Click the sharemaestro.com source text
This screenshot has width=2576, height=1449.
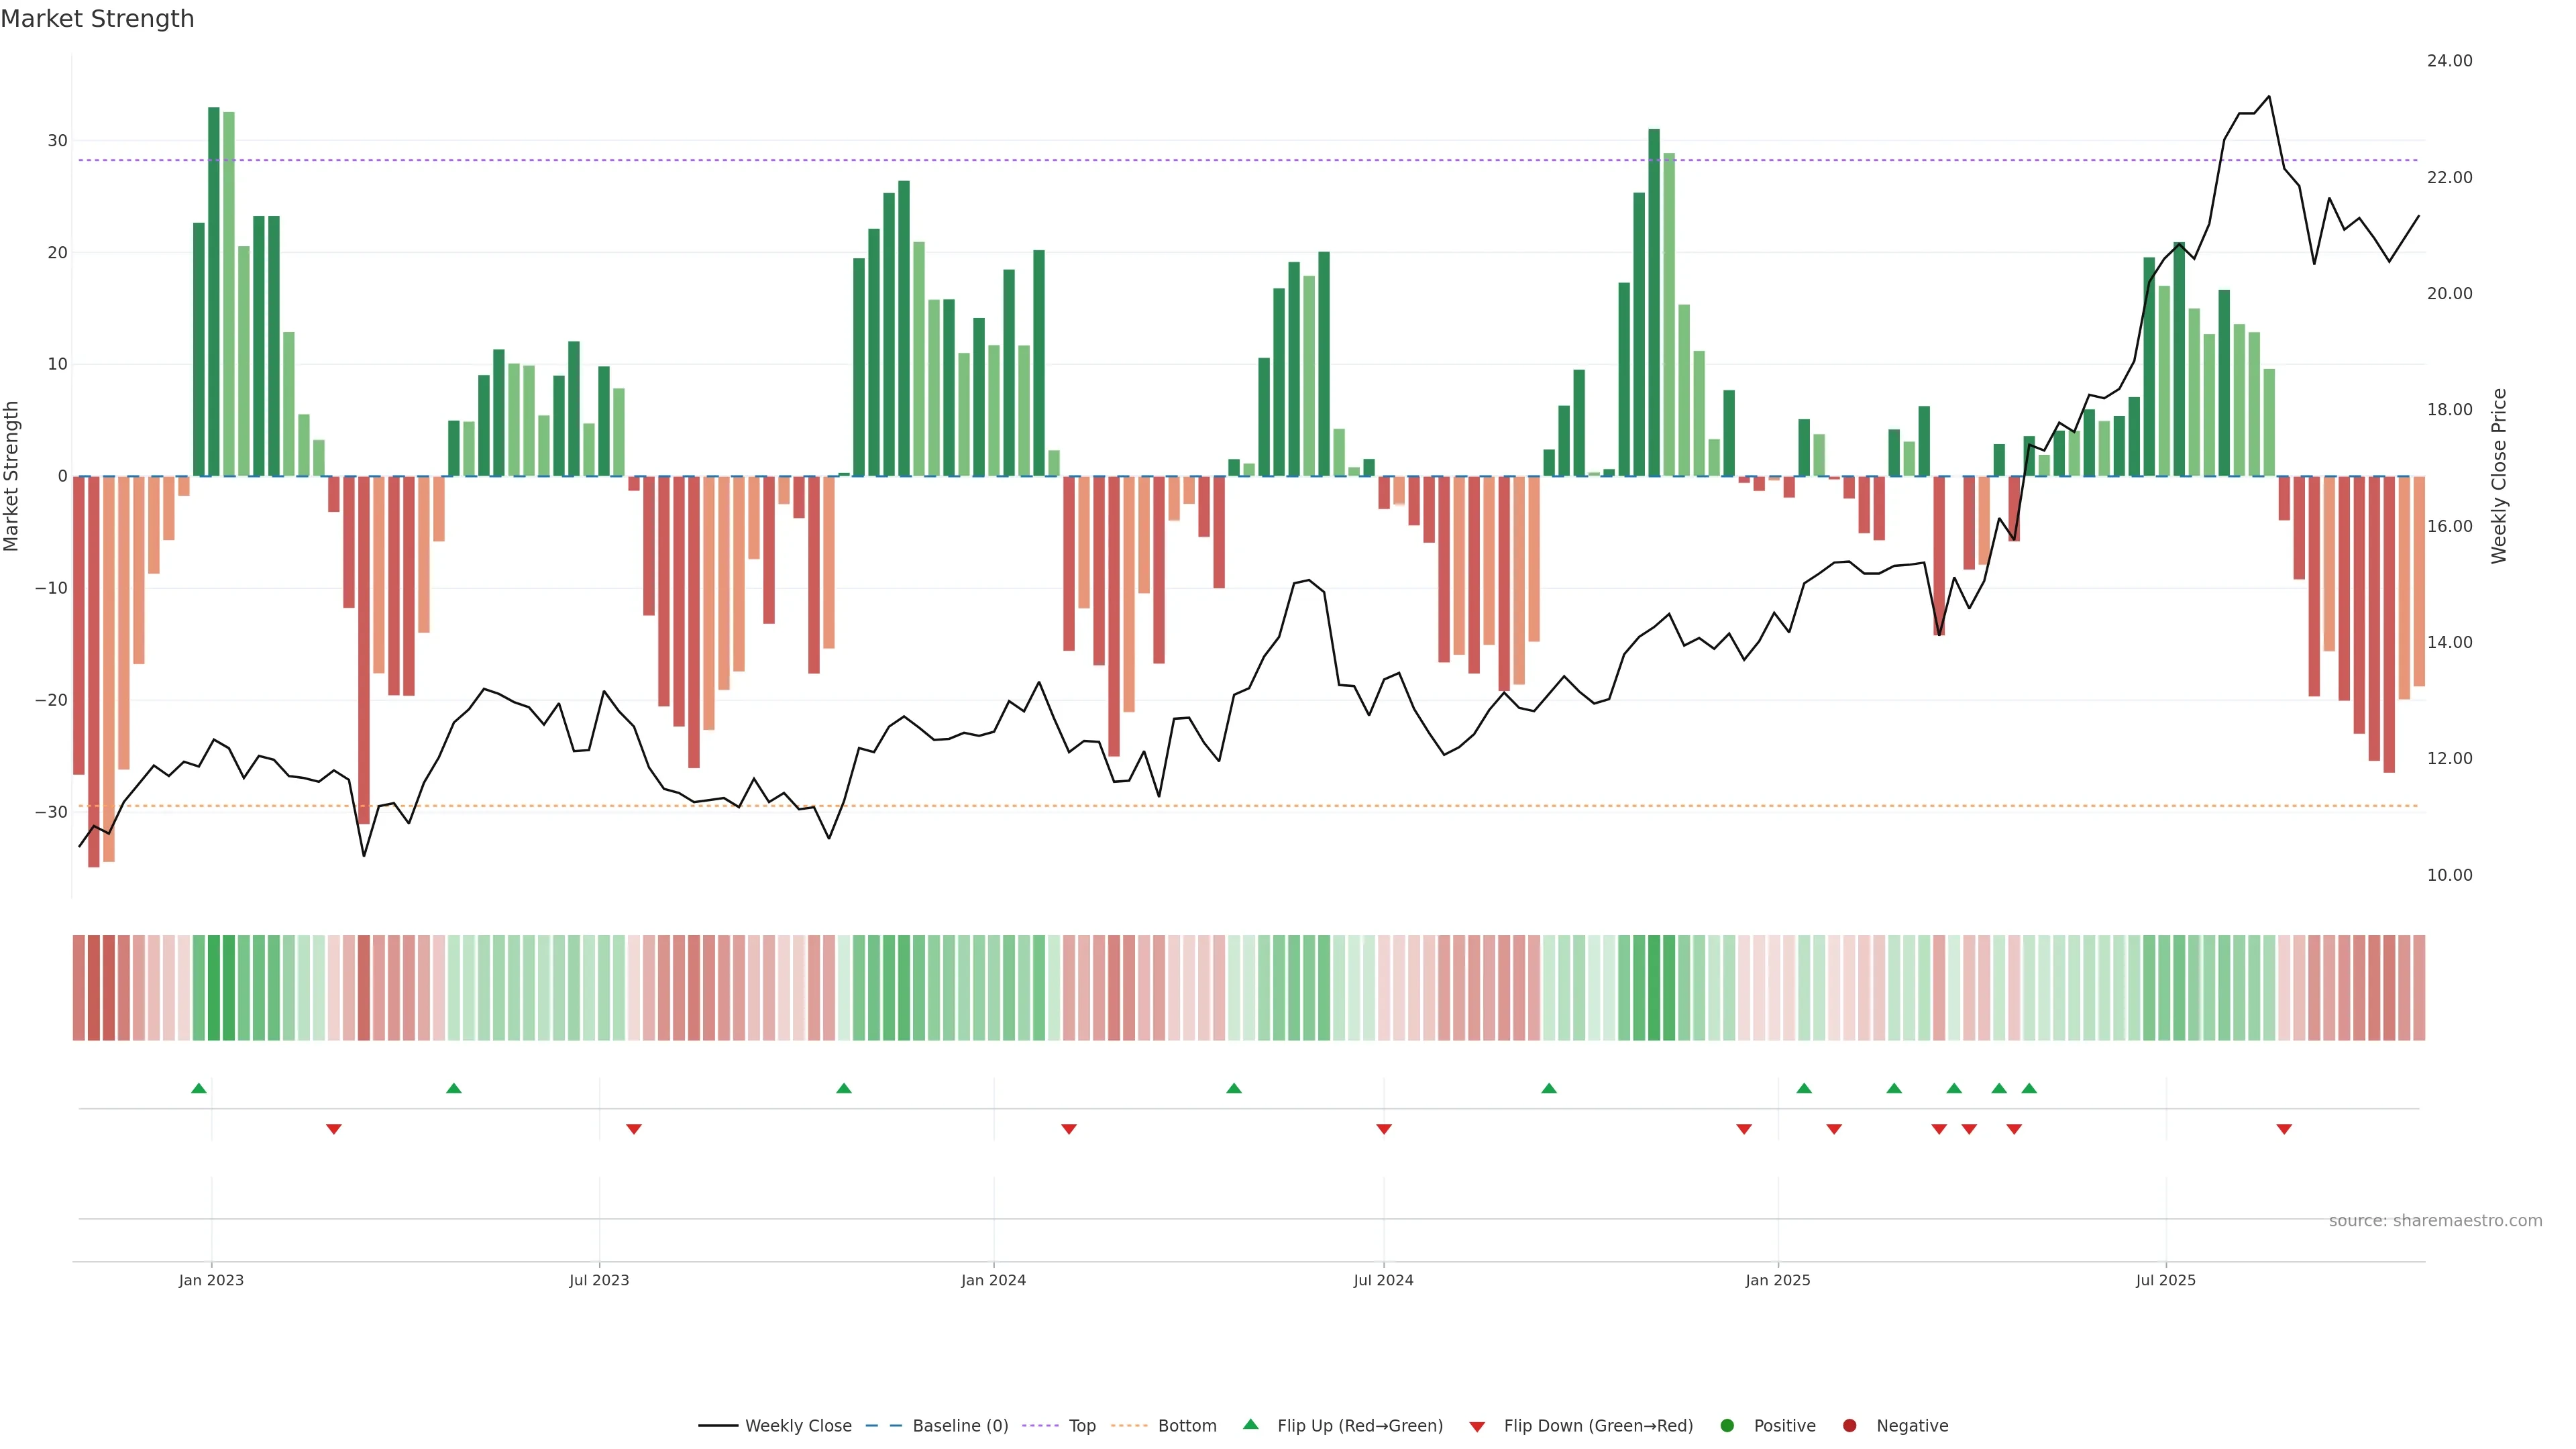(2435, 1220)
